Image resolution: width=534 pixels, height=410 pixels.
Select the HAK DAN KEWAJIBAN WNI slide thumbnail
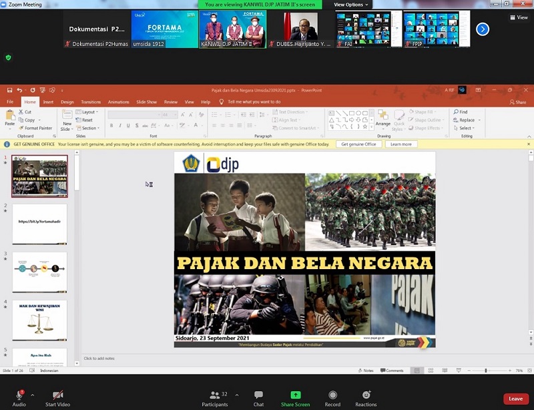[39, 321]
